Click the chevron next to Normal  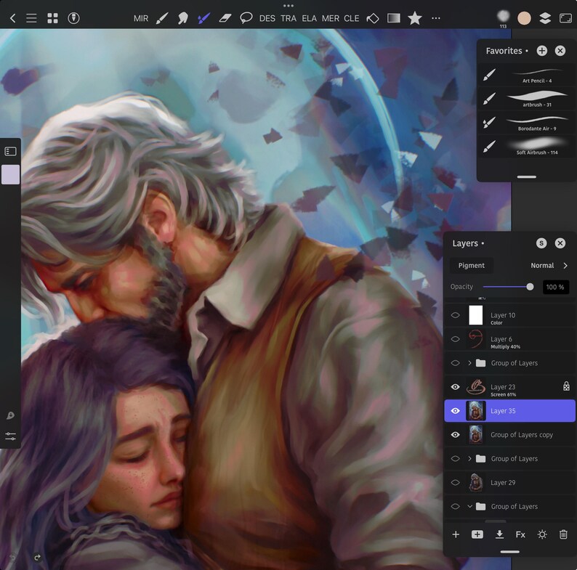click(x=565, y=266)
